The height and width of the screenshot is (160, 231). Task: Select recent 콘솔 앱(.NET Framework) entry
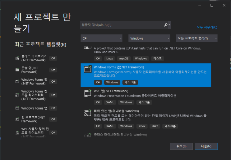coord(30,70)
